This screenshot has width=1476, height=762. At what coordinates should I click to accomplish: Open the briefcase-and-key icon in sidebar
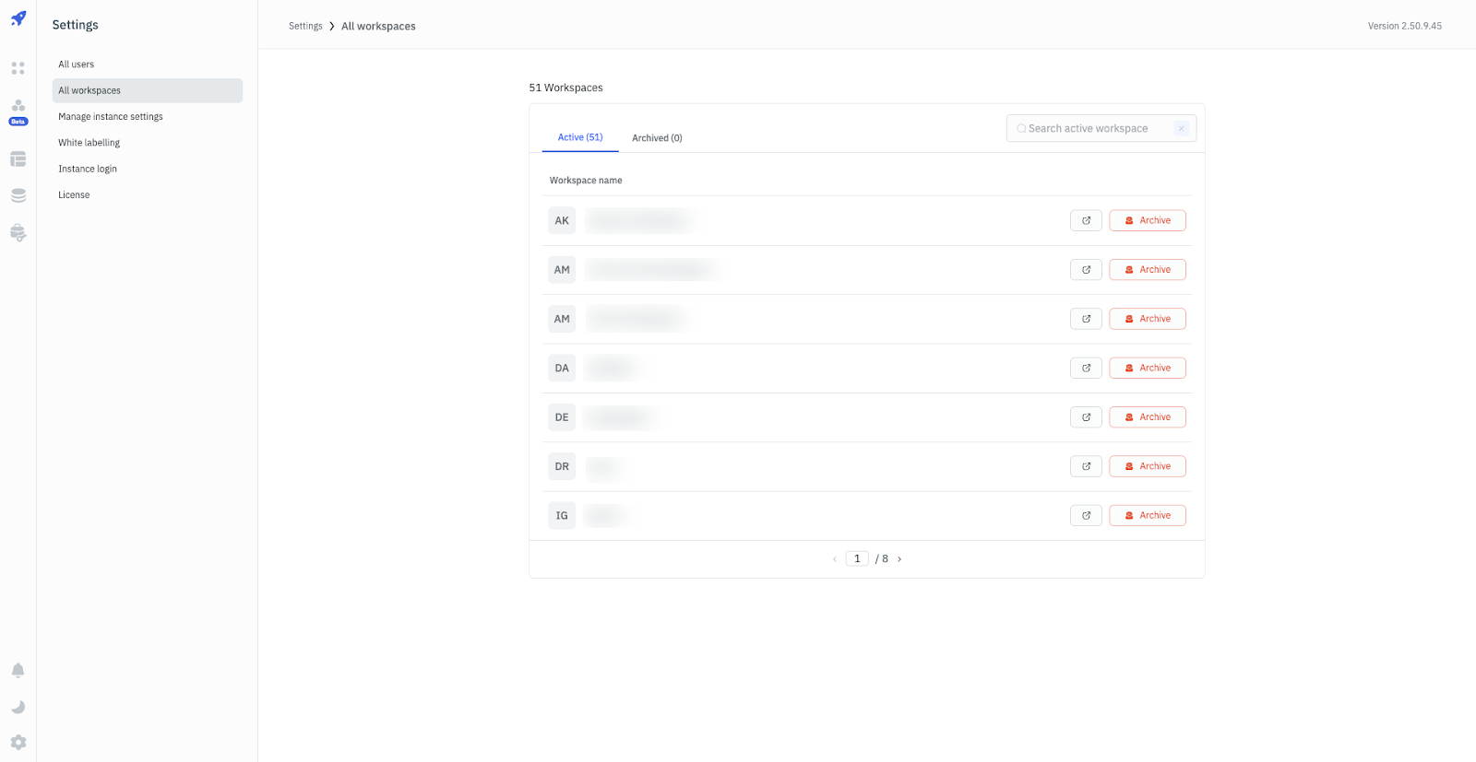click(18, 233)
